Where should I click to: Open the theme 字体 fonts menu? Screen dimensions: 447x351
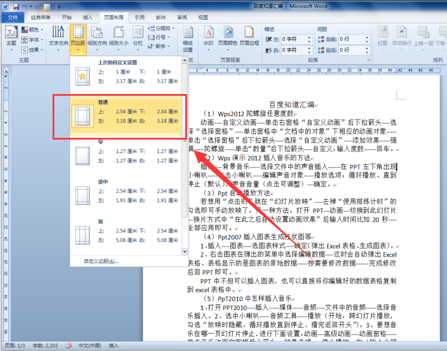coord(32,40)
